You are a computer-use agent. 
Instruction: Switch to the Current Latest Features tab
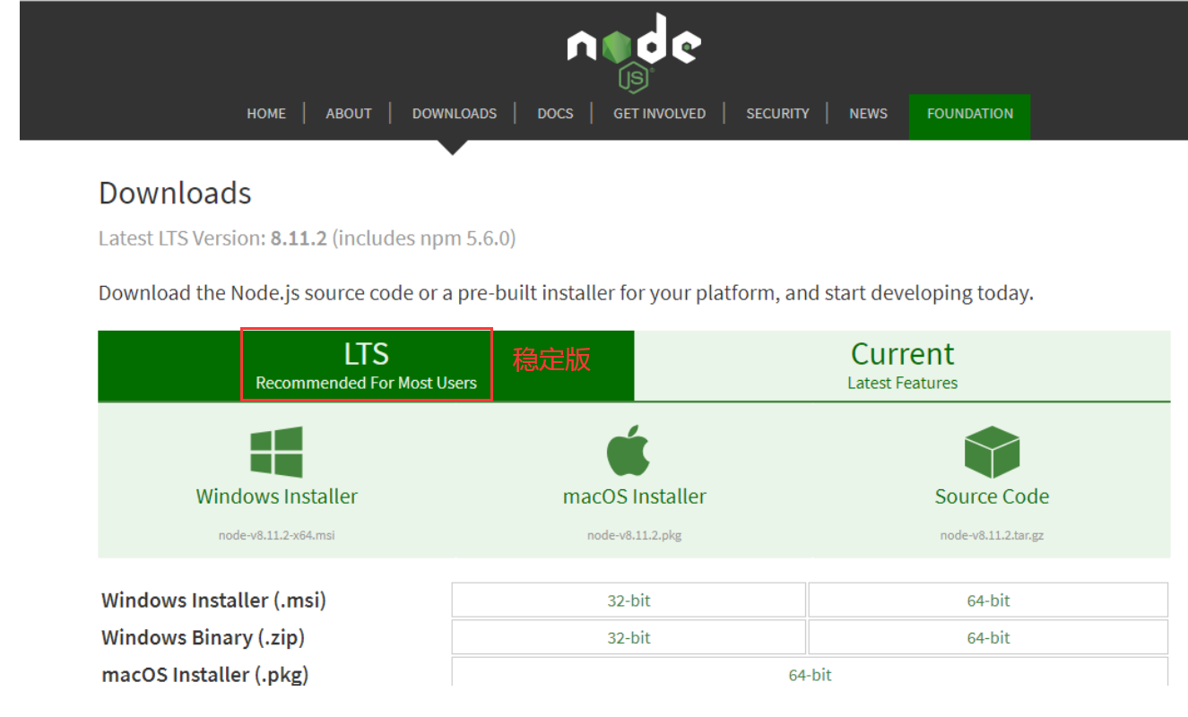(902, 366)
